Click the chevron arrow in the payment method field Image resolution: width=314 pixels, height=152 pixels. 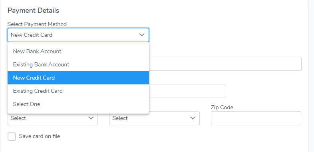[x=142, y=35]
